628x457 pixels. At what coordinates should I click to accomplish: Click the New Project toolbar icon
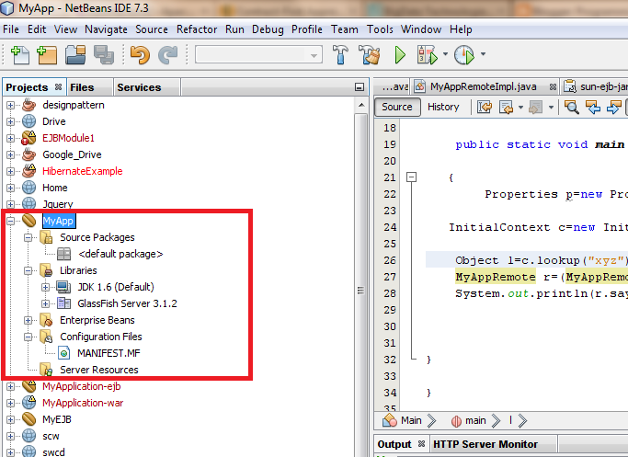tap(47, 55)
